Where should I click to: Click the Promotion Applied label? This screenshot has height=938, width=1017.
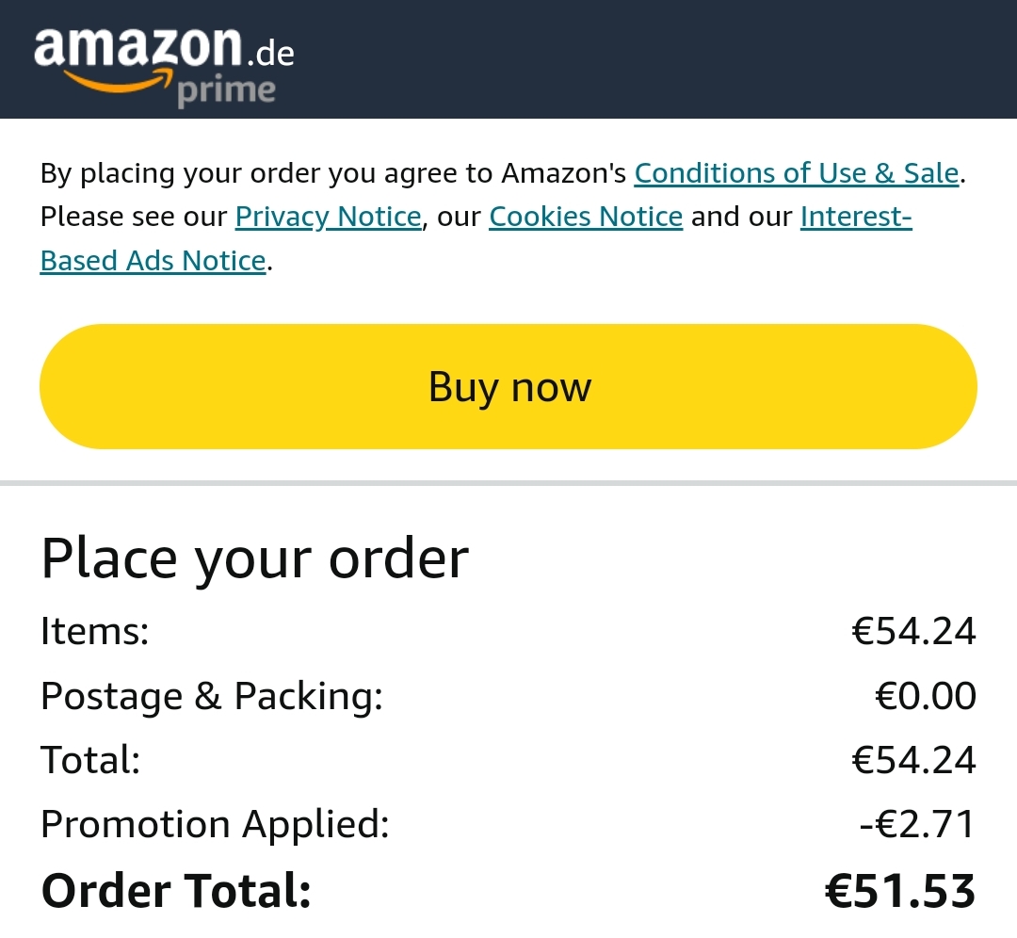(216, 824)
